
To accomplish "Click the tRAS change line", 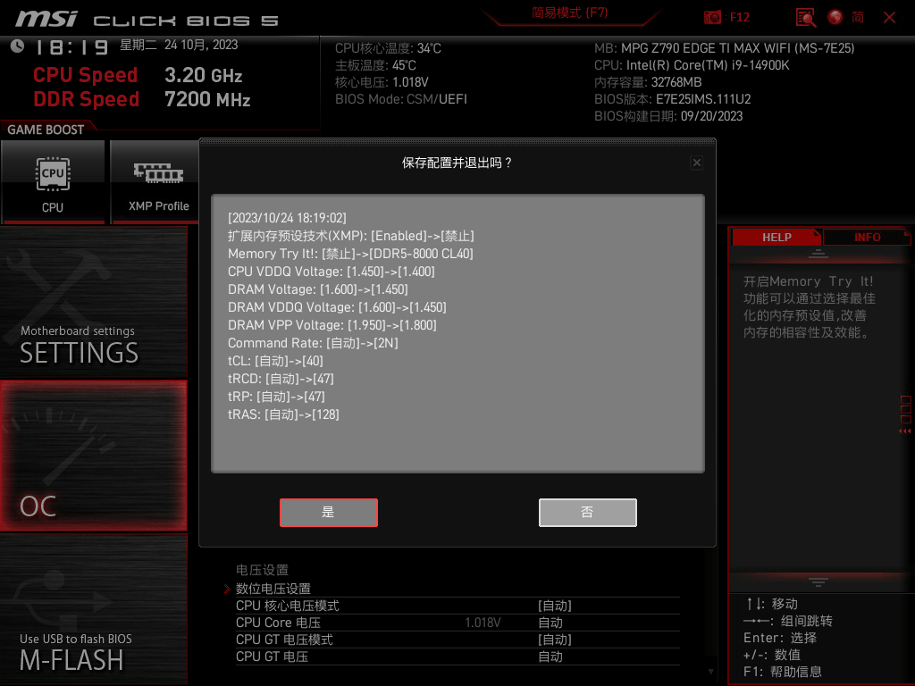I will [283, 414].
